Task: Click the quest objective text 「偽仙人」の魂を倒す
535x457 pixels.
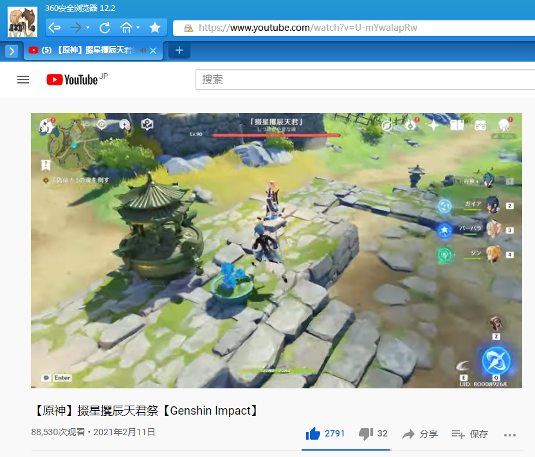Action: pos(81,180)
